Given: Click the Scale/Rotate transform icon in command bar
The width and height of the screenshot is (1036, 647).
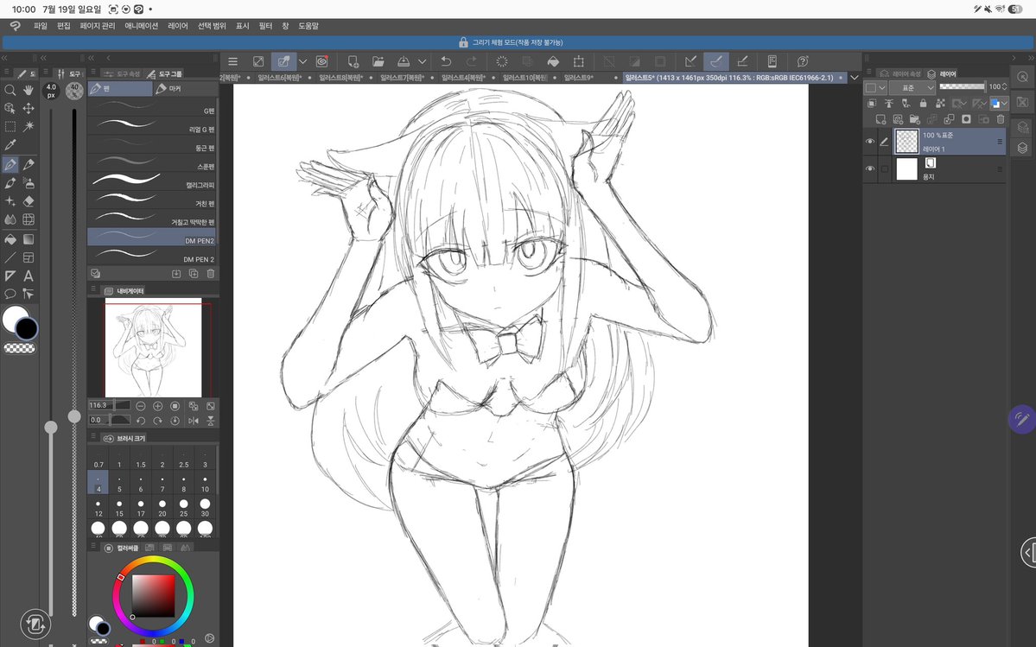Looking at the screenshot, I should click(x=578, y=61).
